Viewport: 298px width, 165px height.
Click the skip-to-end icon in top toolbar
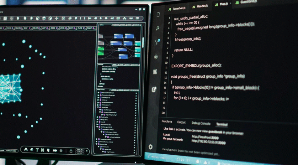click(112, 18)
